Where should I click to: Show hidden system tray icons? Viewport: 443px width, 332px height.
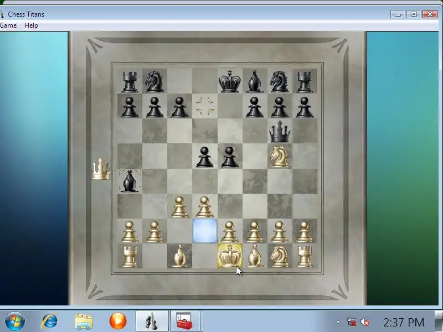point(338,322)
